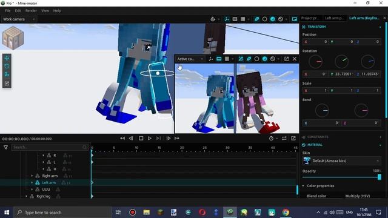This screenshot has height=218, width=388.
Task: Open the timeline filter icon
Action: (x=5, y=147)
